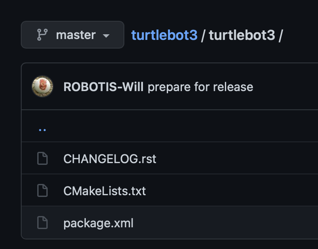Click the current folder turtlebot3 breadcrumb text
This screenshot has width=318, height=249.
click(x=242, y=35)
